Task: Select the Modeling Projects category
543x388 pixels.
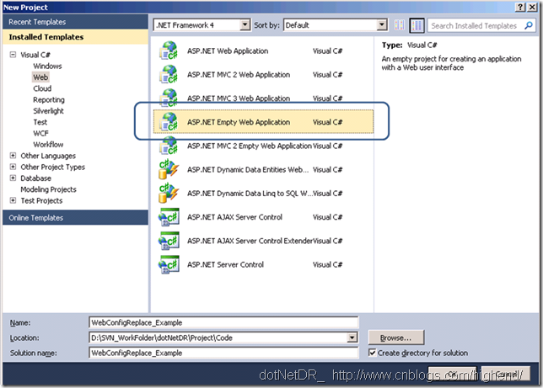Action: (x=49, y=189)
